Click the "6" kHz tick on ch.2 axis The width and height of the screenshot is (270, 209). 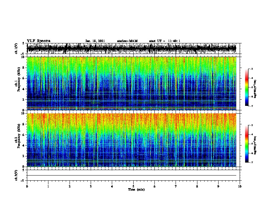click(24, 135)
